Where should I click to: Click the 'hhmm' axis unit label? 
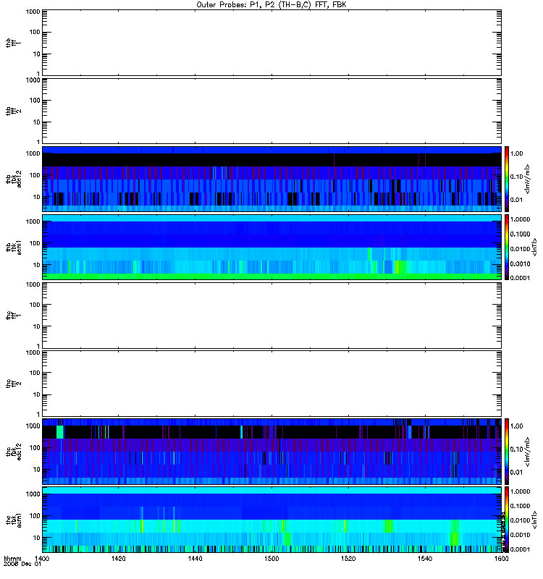pos(12,558)
